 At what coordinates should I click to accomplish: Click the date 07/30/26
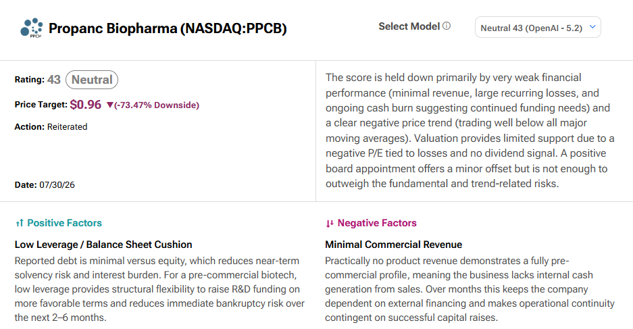pos(57,185)
